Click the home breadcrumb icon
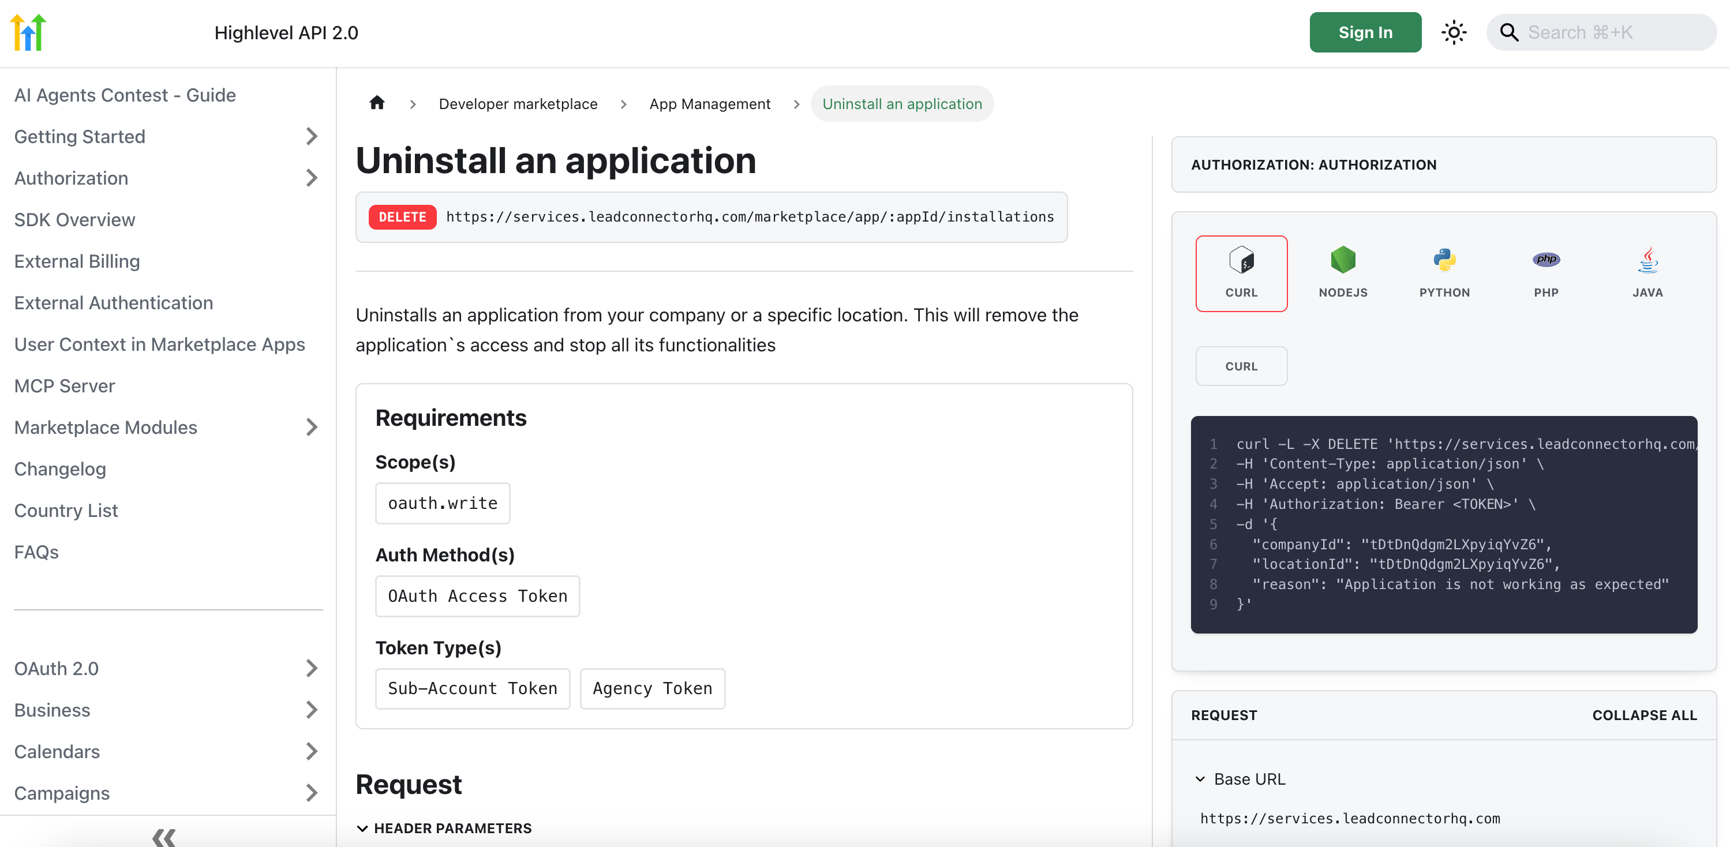This screenshot has width=1730, height=847. pos(377,103)
